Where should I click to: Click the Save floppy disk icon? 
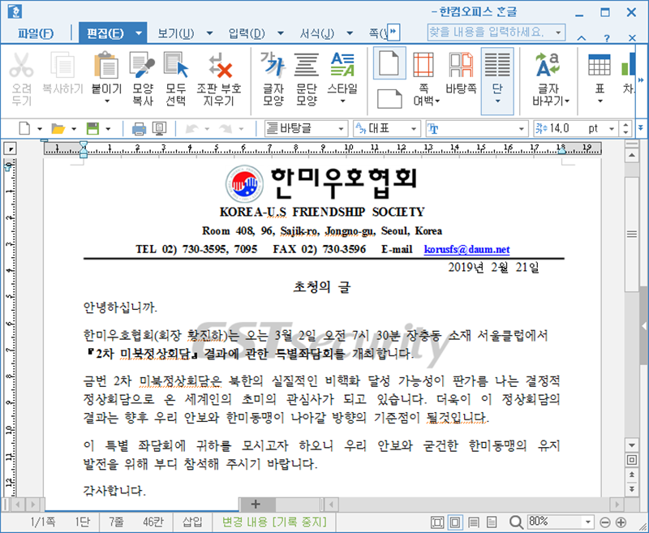point(92,129)
